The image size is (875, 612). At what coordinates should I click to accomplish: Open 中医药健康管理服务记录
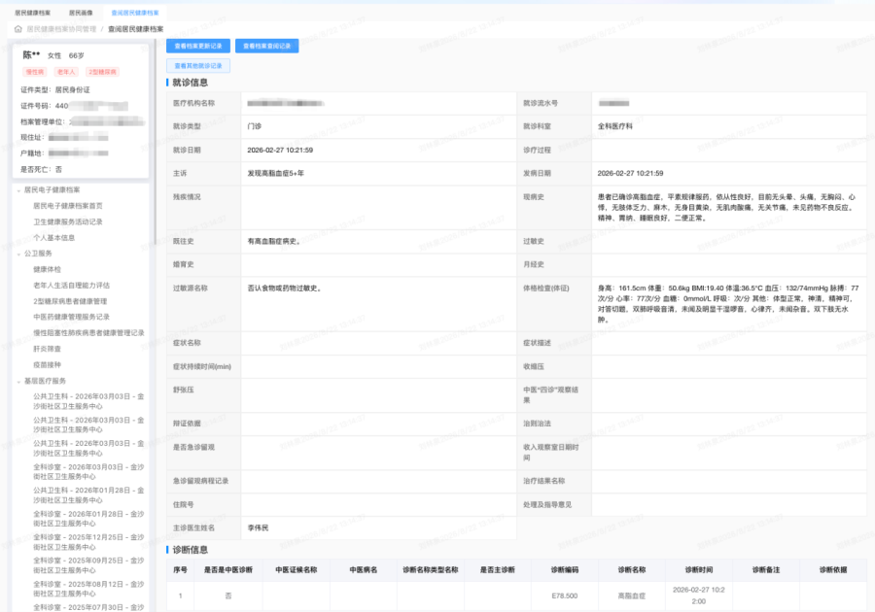[71, 317]
